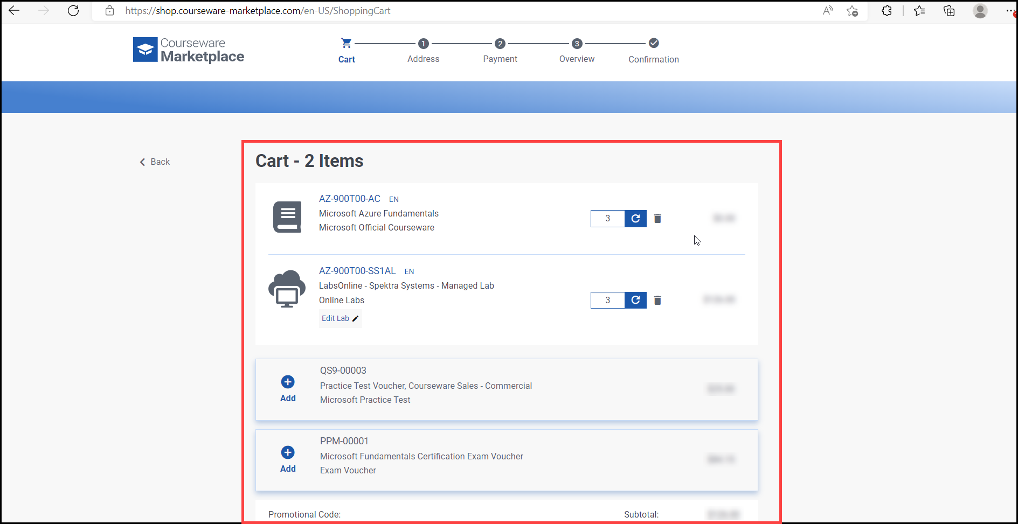Open Read Aloud icon in address bar
The height and width of the screenshot is (524, 1018).
tap(828, 10)
